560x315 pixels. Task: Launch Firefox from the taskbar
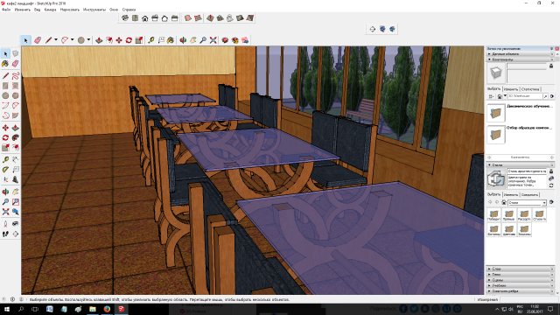click(x=107, y=309)
